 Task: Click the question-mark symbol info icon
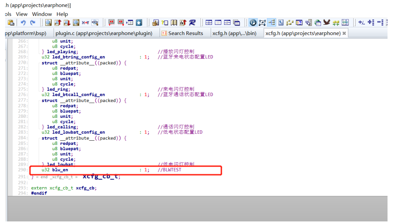[165, 23]
